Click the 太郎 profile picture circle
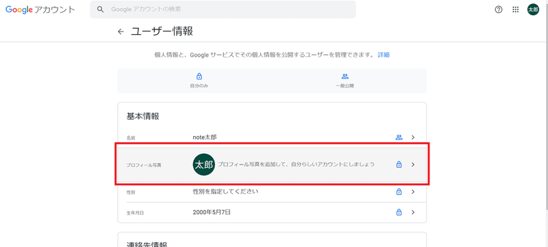548x247 pixels. 203,164
